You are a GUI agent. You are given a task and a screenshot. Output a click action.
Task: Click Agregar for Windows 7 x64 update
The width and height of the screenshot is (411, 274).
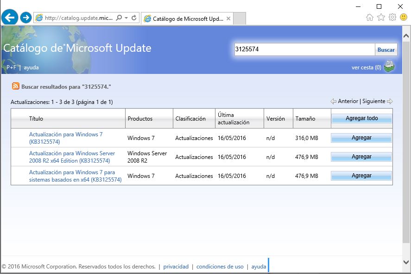click(x=361, y=176)
